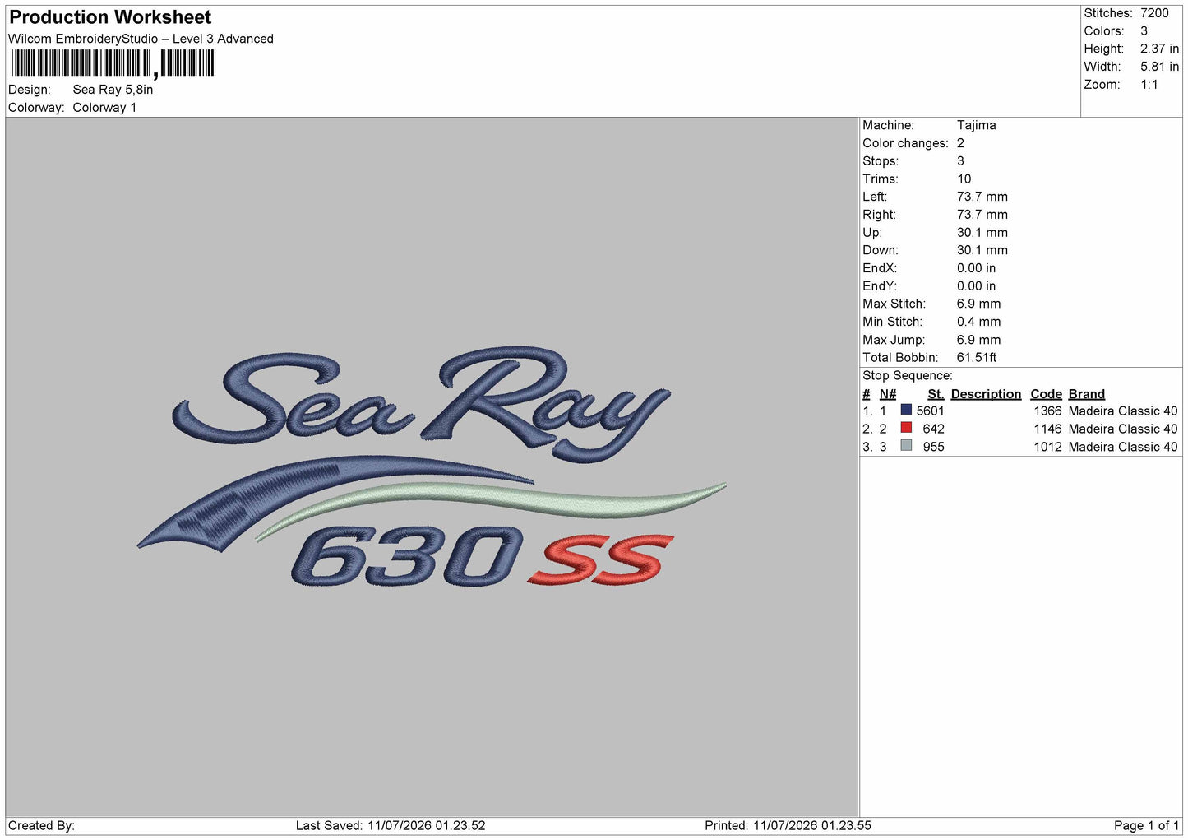Click the EndY value '0.00 in'
Screen dimensions: 1188x840
click(x=976, y=286)
